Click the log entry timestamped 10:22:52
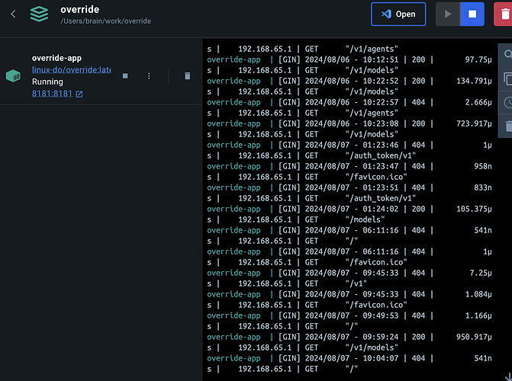The image size is (512, 381). point(349,81)
